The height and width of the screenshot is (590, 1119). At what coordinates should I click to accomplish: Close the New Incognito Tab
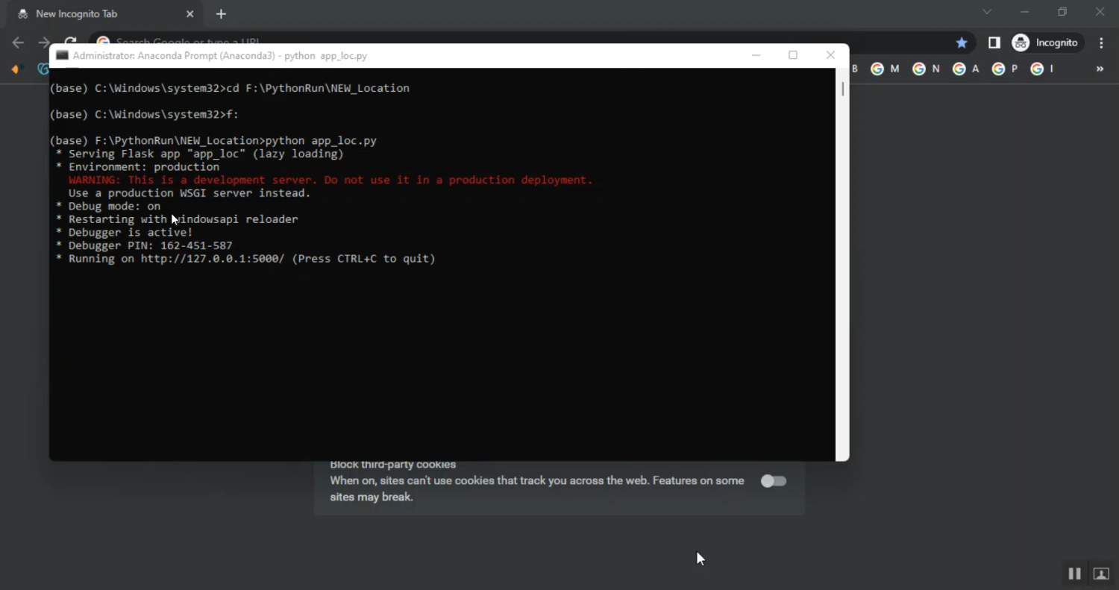click(x=189, y=13)
